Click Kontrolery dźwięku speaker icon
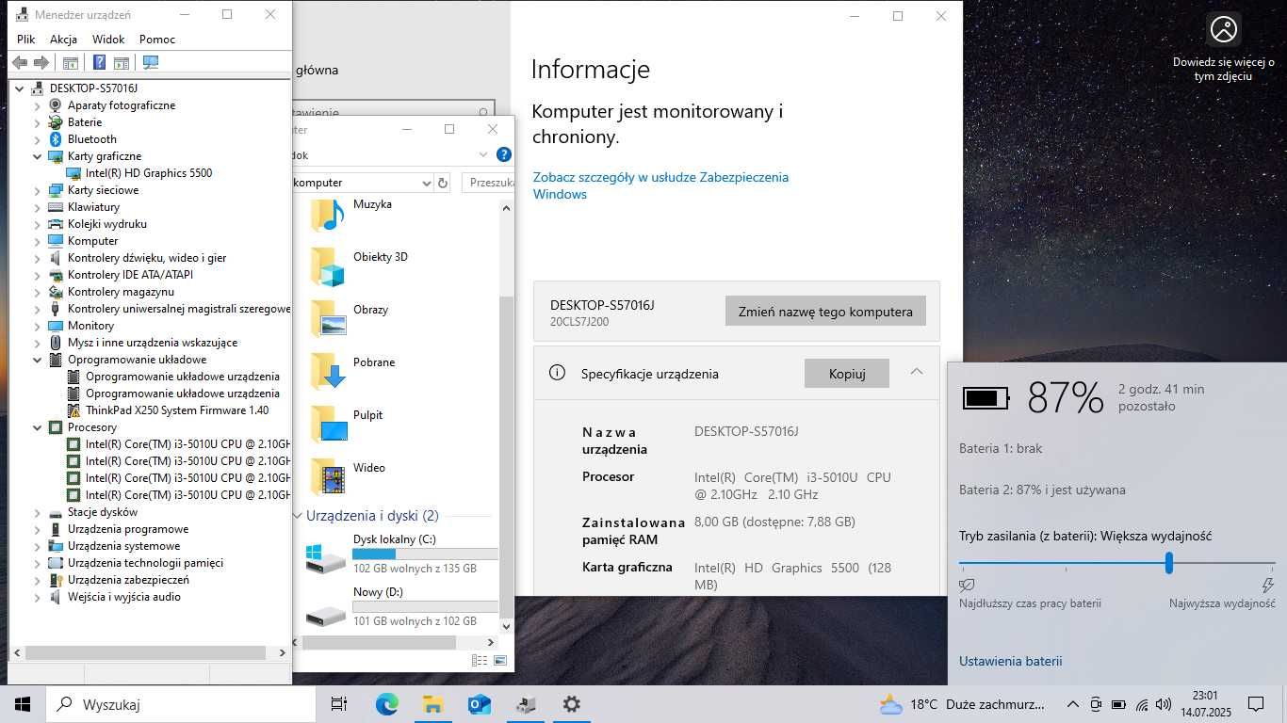The height and width of the screenshot is (723, 1287). pyautogui.click(x=56, y=258)
